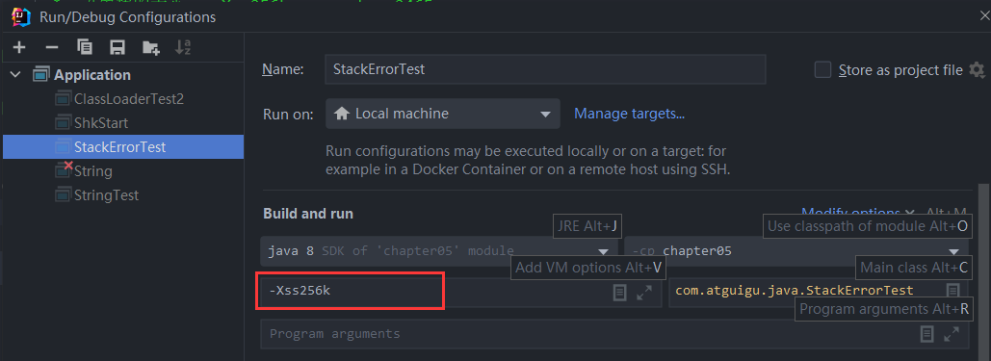Viewport: 991px width, 361px height.
Task: Click the Remove Configuration minus icon
Action: (x=52, y=47)
